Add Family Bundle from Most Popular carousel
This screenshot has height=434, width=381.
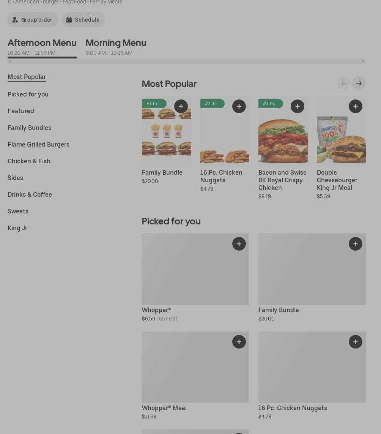pos(181,106)
